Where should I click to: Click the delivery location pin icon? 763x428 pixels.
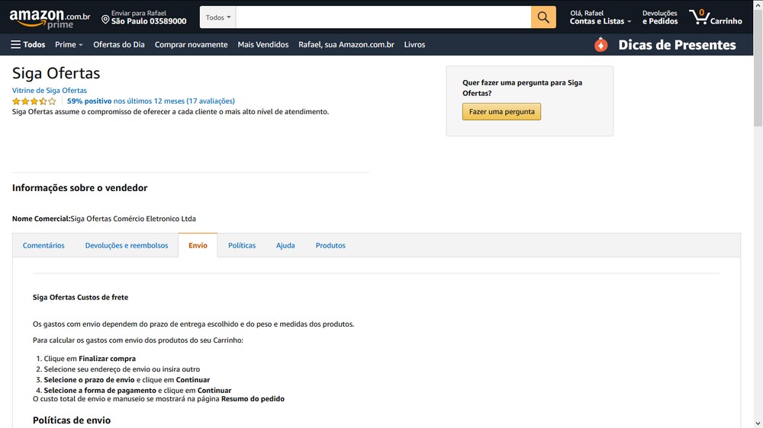click(105, 18)
